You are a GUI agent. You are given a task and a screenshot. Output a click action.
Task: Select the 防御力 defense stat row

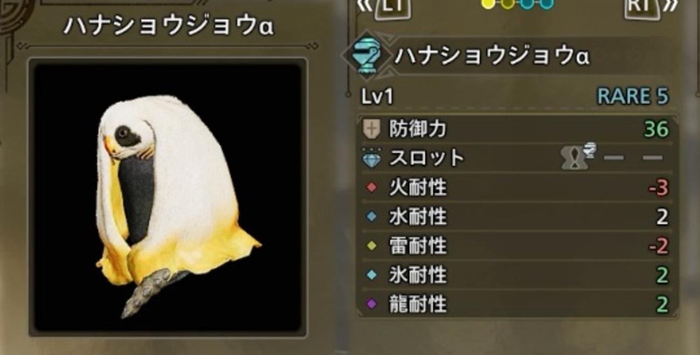click(517, 130)
